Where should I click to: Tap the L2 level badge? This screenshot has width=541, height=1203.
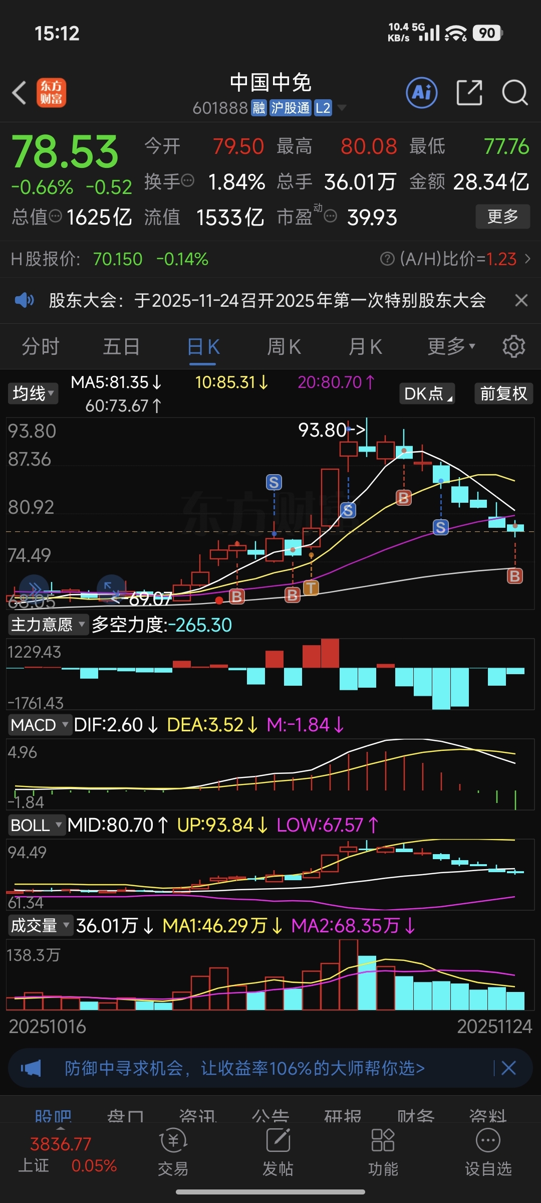[323, 108]
